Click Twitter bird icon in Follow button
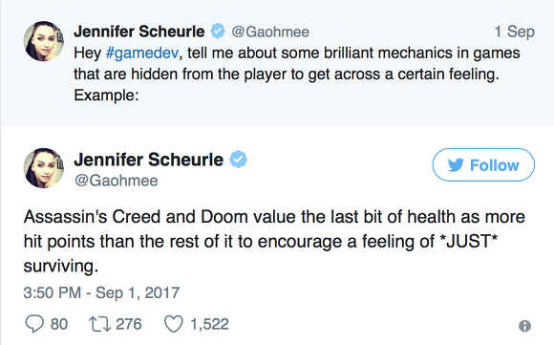 pyautogui.click(x=456, y=165)
